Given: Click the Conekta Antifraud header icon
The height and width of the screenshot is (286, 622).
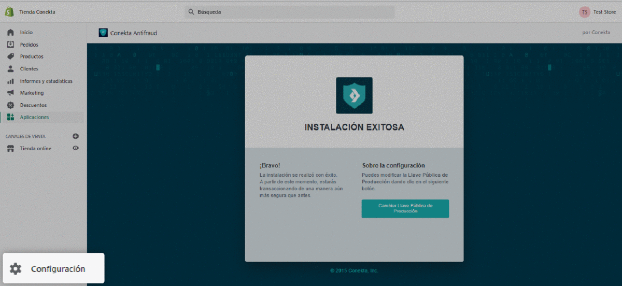Looking at the screenshot, I should click(103, 33).
